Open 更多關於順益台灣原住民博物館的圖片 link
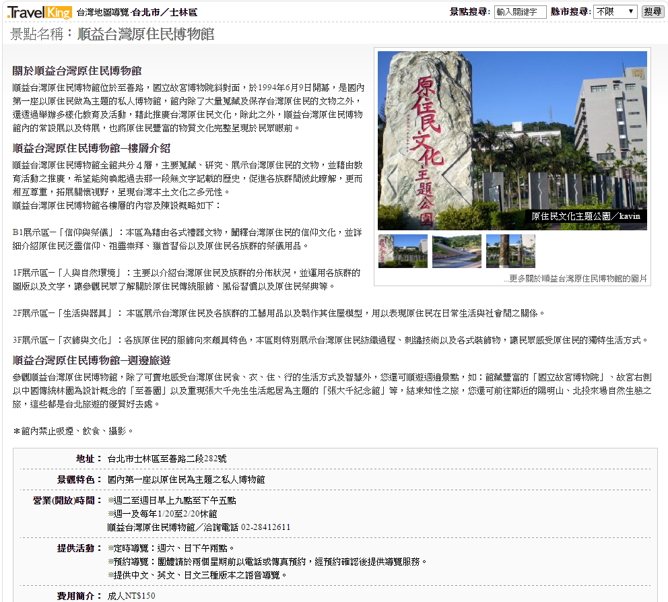This screenshot has width=668, height=602. pyautogui.click(x=575, y=279)
